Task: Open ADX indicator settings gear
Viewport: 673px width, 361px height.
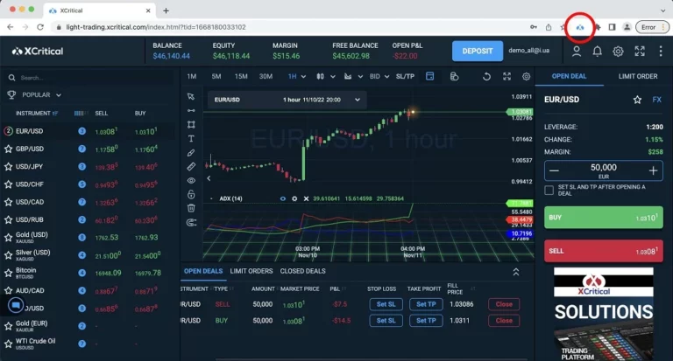Action: (294, 198)
